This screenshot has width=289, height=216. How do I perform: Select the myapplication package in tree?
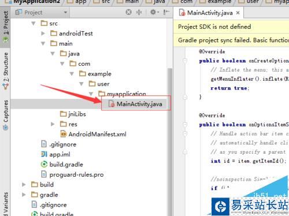click(x=127, y=94)
